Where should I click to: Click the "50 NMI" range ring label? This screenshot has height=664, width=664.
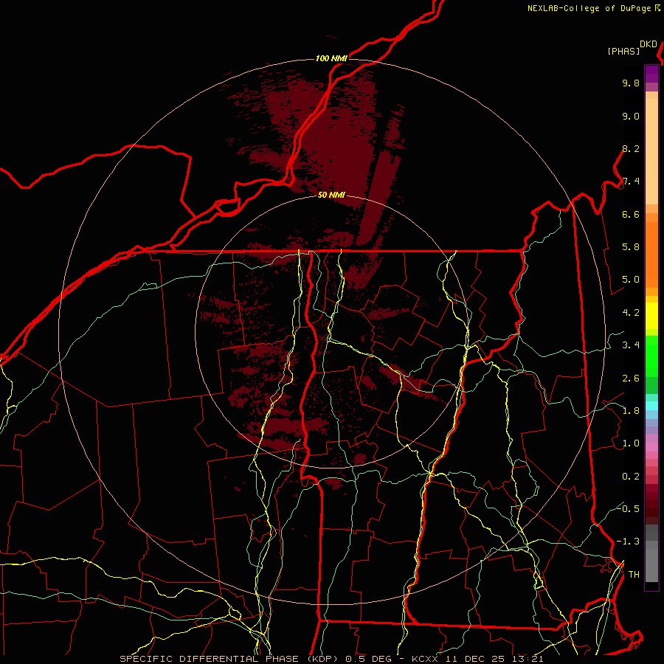pos(331,195)
